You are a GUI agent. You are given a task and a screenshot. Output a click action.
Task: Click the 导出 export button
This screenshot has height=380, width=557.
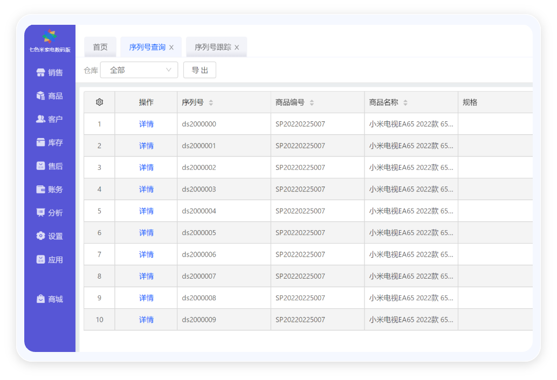(200, 70)
